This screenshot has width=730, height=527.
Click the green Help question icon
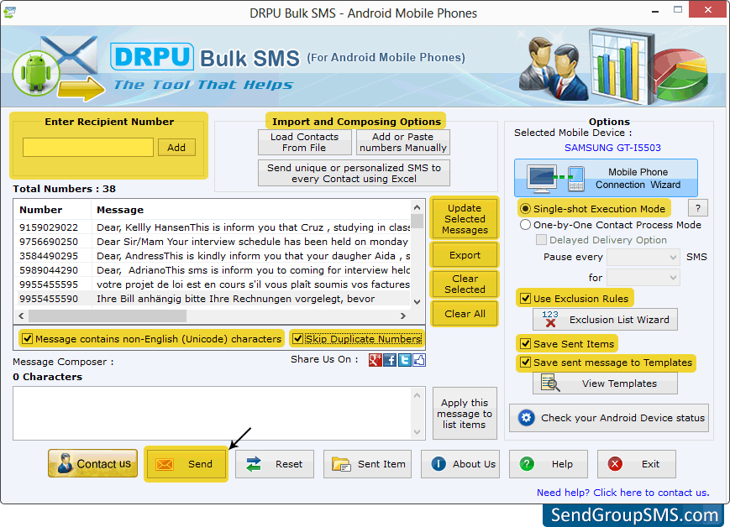point(527,464)
